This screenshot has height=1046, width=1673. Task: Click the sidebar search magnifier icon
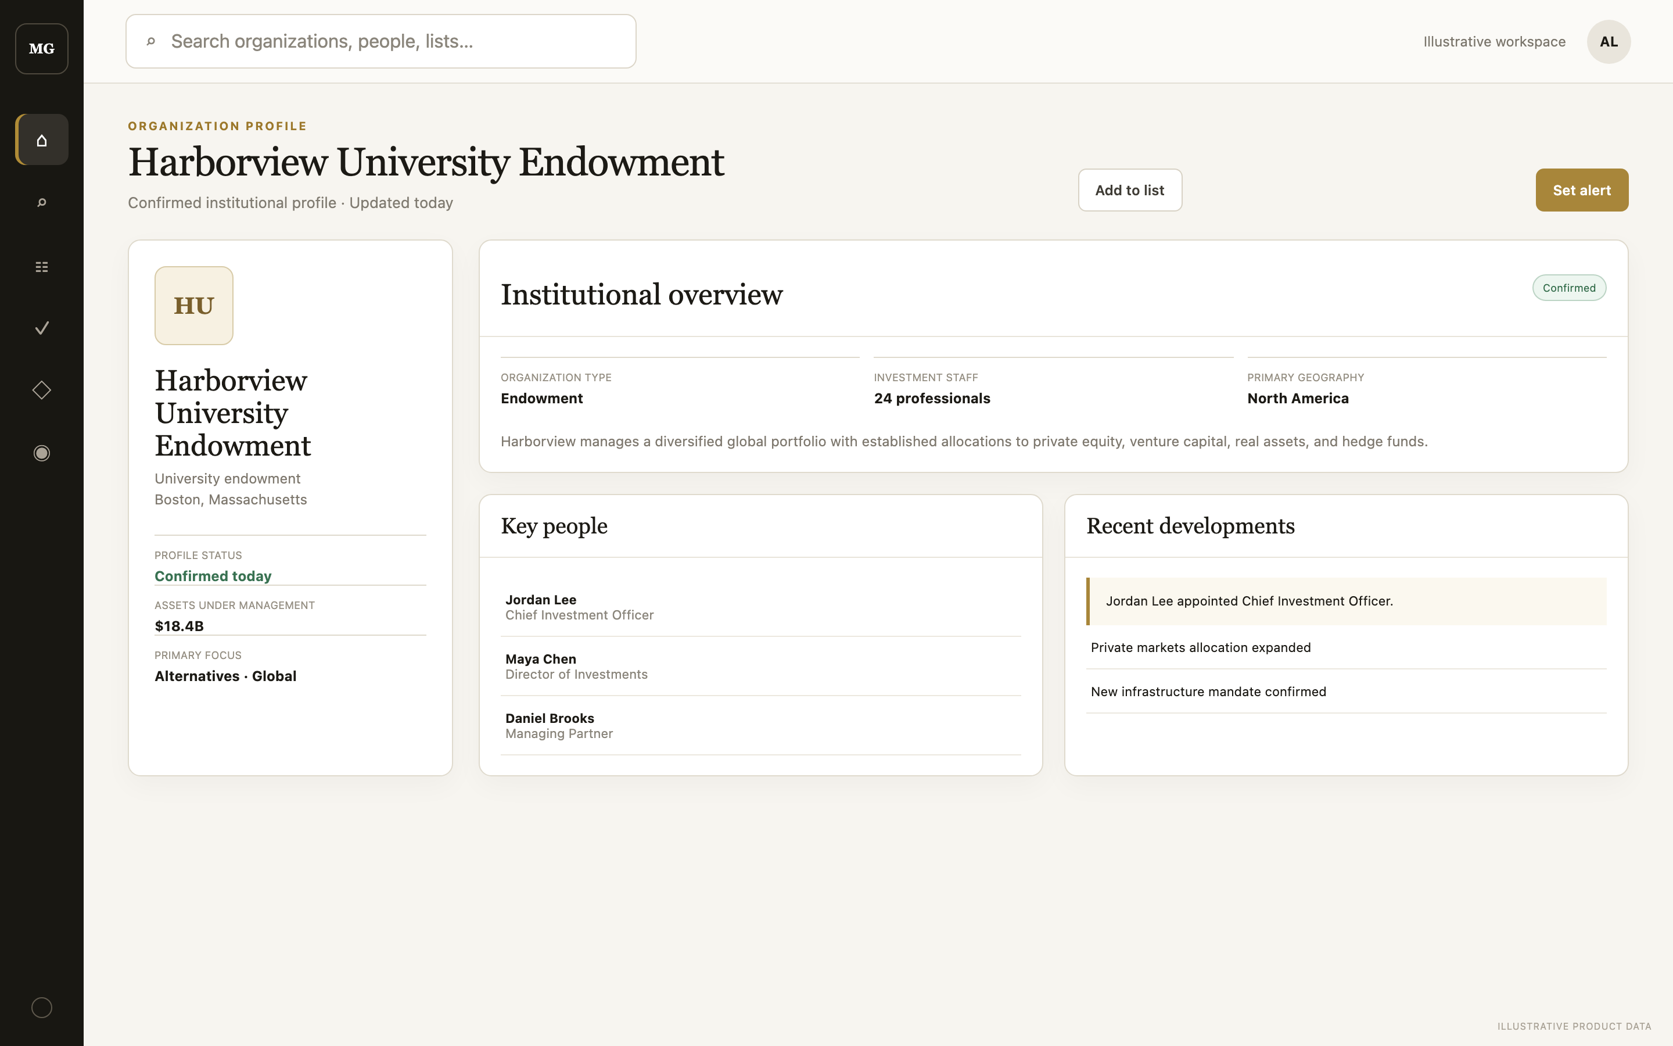click(41, 203)
